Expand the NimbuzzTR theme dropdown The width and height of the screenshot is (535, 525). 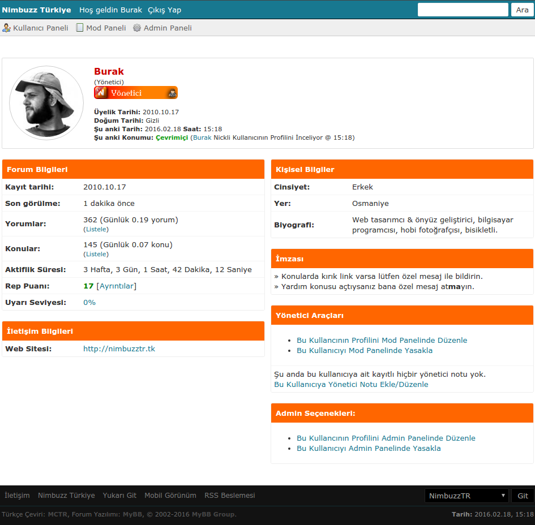click(x=466, y=496)
